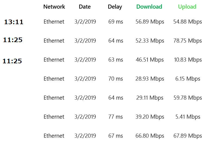Image resolution: width=211 pixels, height=144 pixels.
Task: Click the 13:11 time label
Action: pyautogui.click(x=14, y=22)
